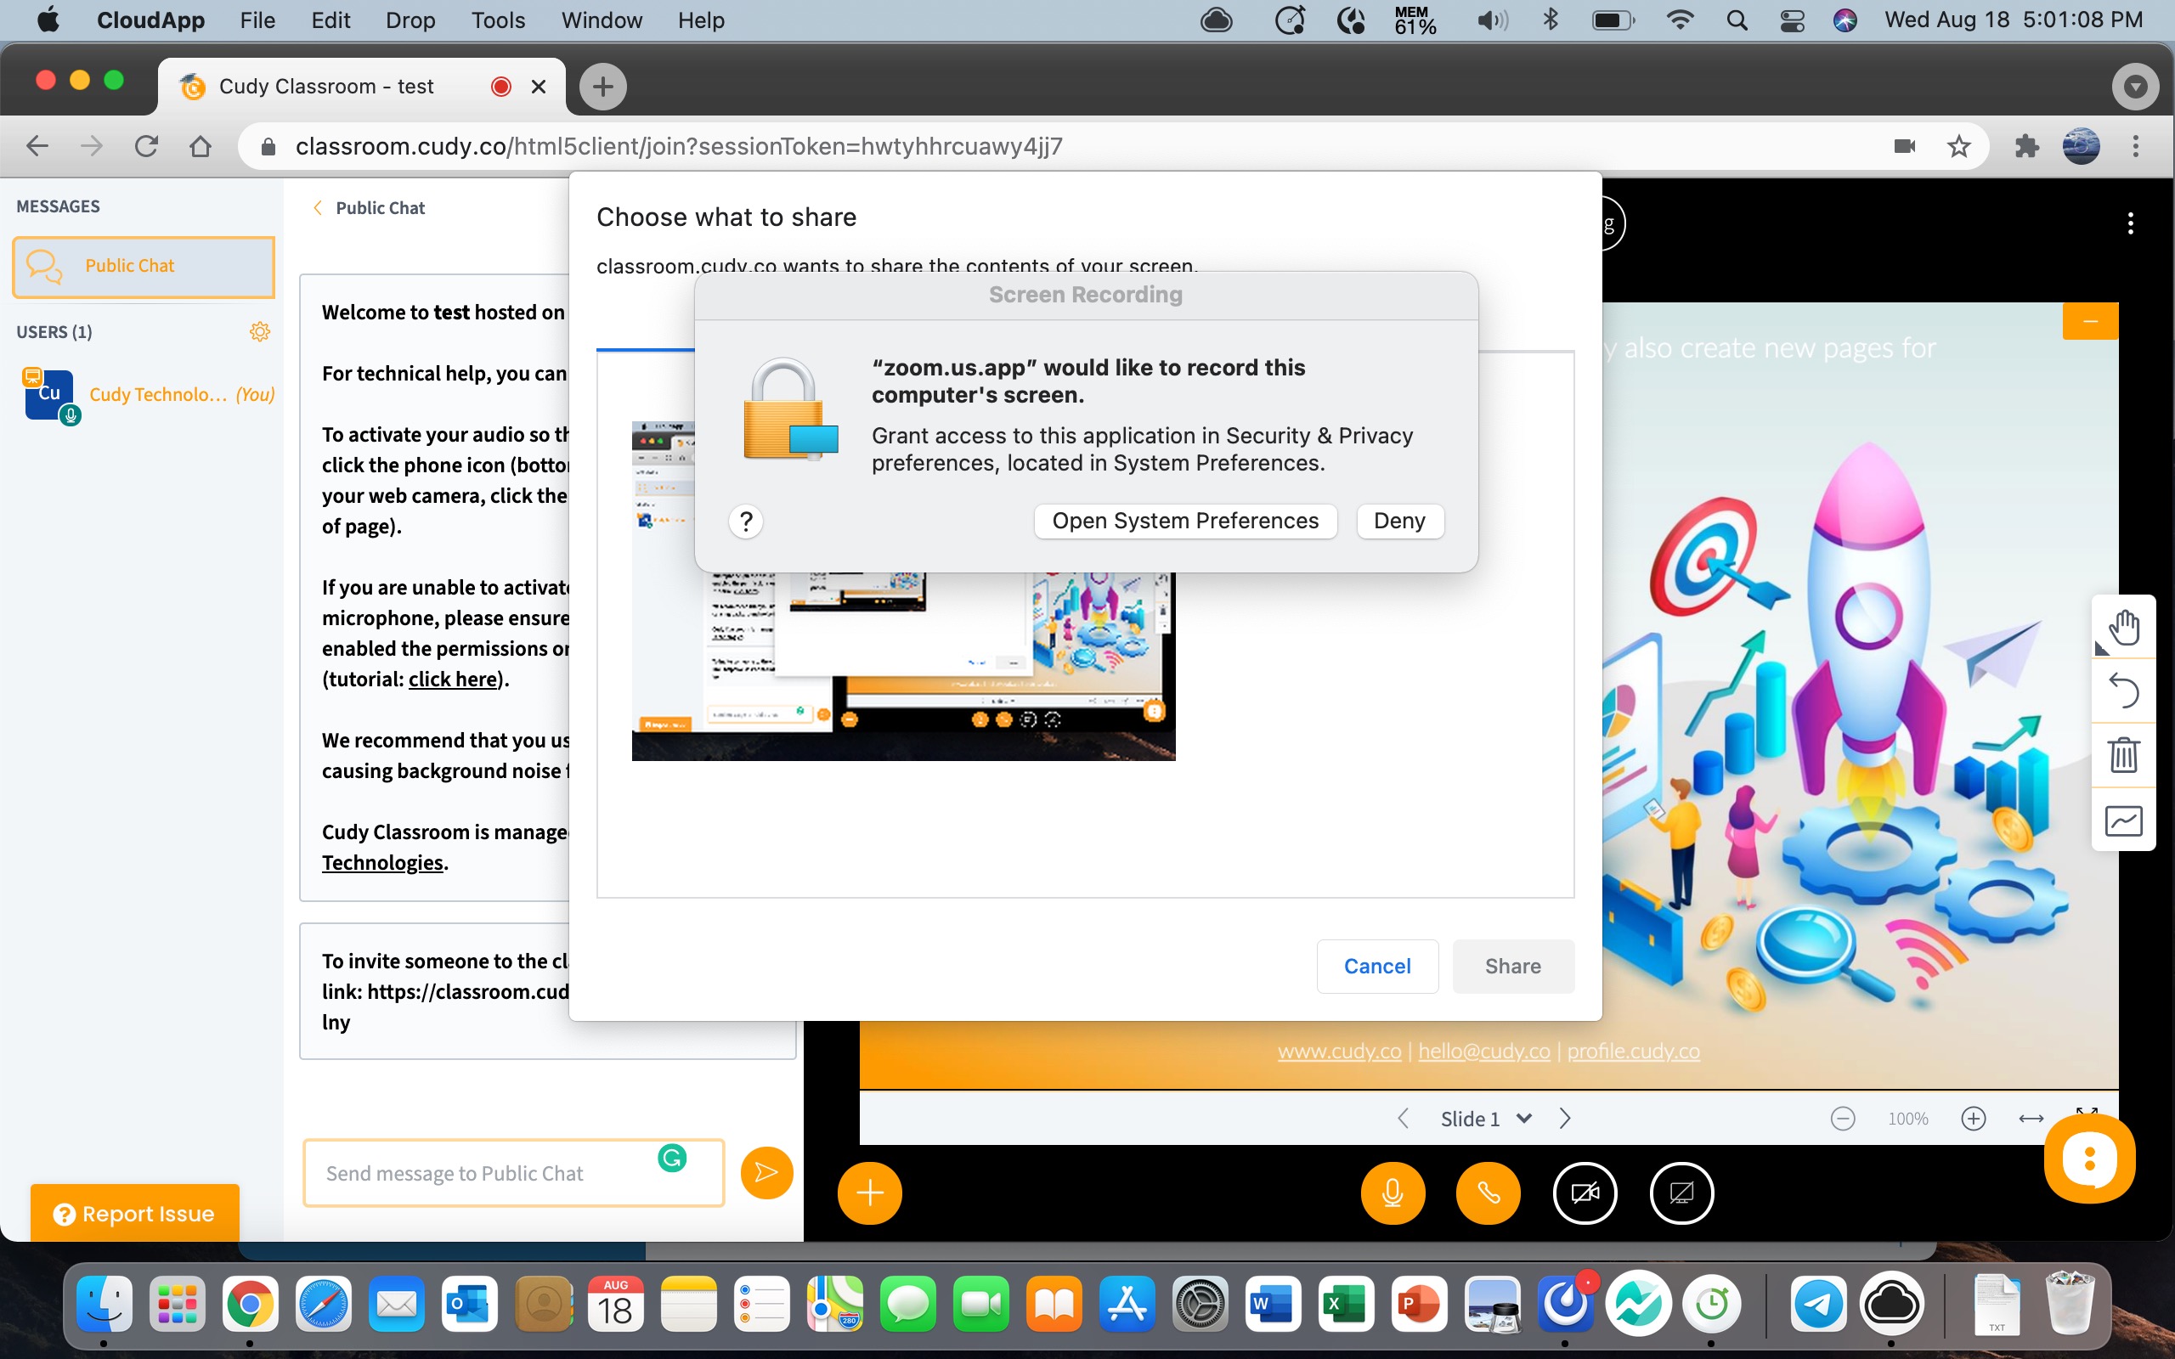Toggle the screen share button
Image resolution: width=2175 pixels, height=1359 pixels.
(1681, 1193)
